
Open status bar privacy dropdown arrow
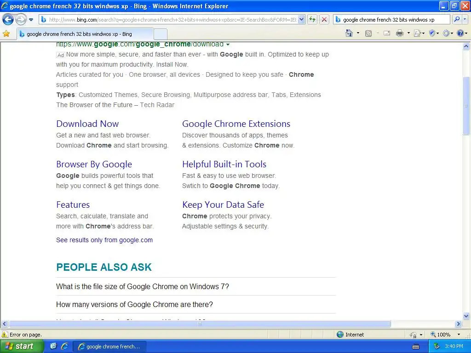pyautogui.click(x=421, y=335)
